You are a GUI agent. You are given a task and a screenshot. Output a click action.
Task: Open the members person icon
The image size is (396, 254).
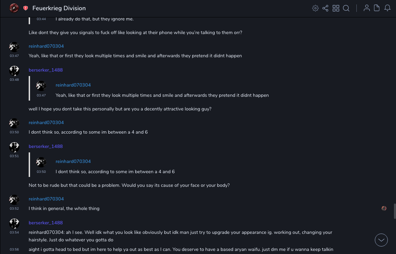click(367, 8)
